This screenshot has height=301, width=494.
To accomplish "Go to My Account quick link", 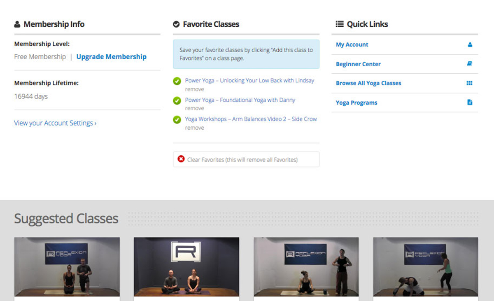I will pyautogui.click(x=352, y=44).
